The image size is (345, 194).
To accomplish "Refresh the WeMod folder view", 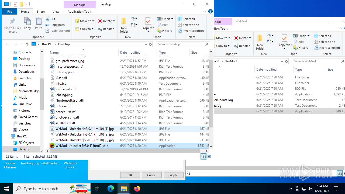I will point(287,61).
